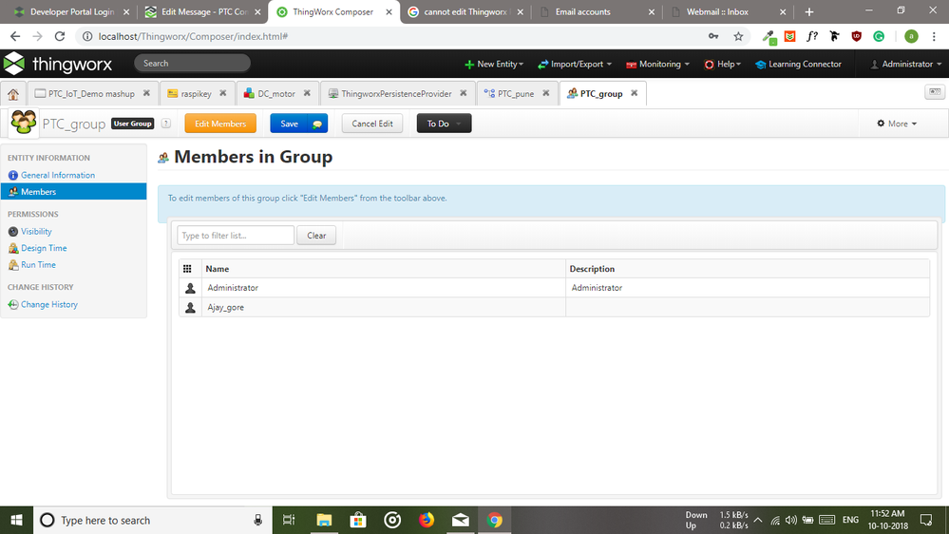Click the grid icon in the table header
This screenshot has width=949, height=534.
(x=188, y=269)
